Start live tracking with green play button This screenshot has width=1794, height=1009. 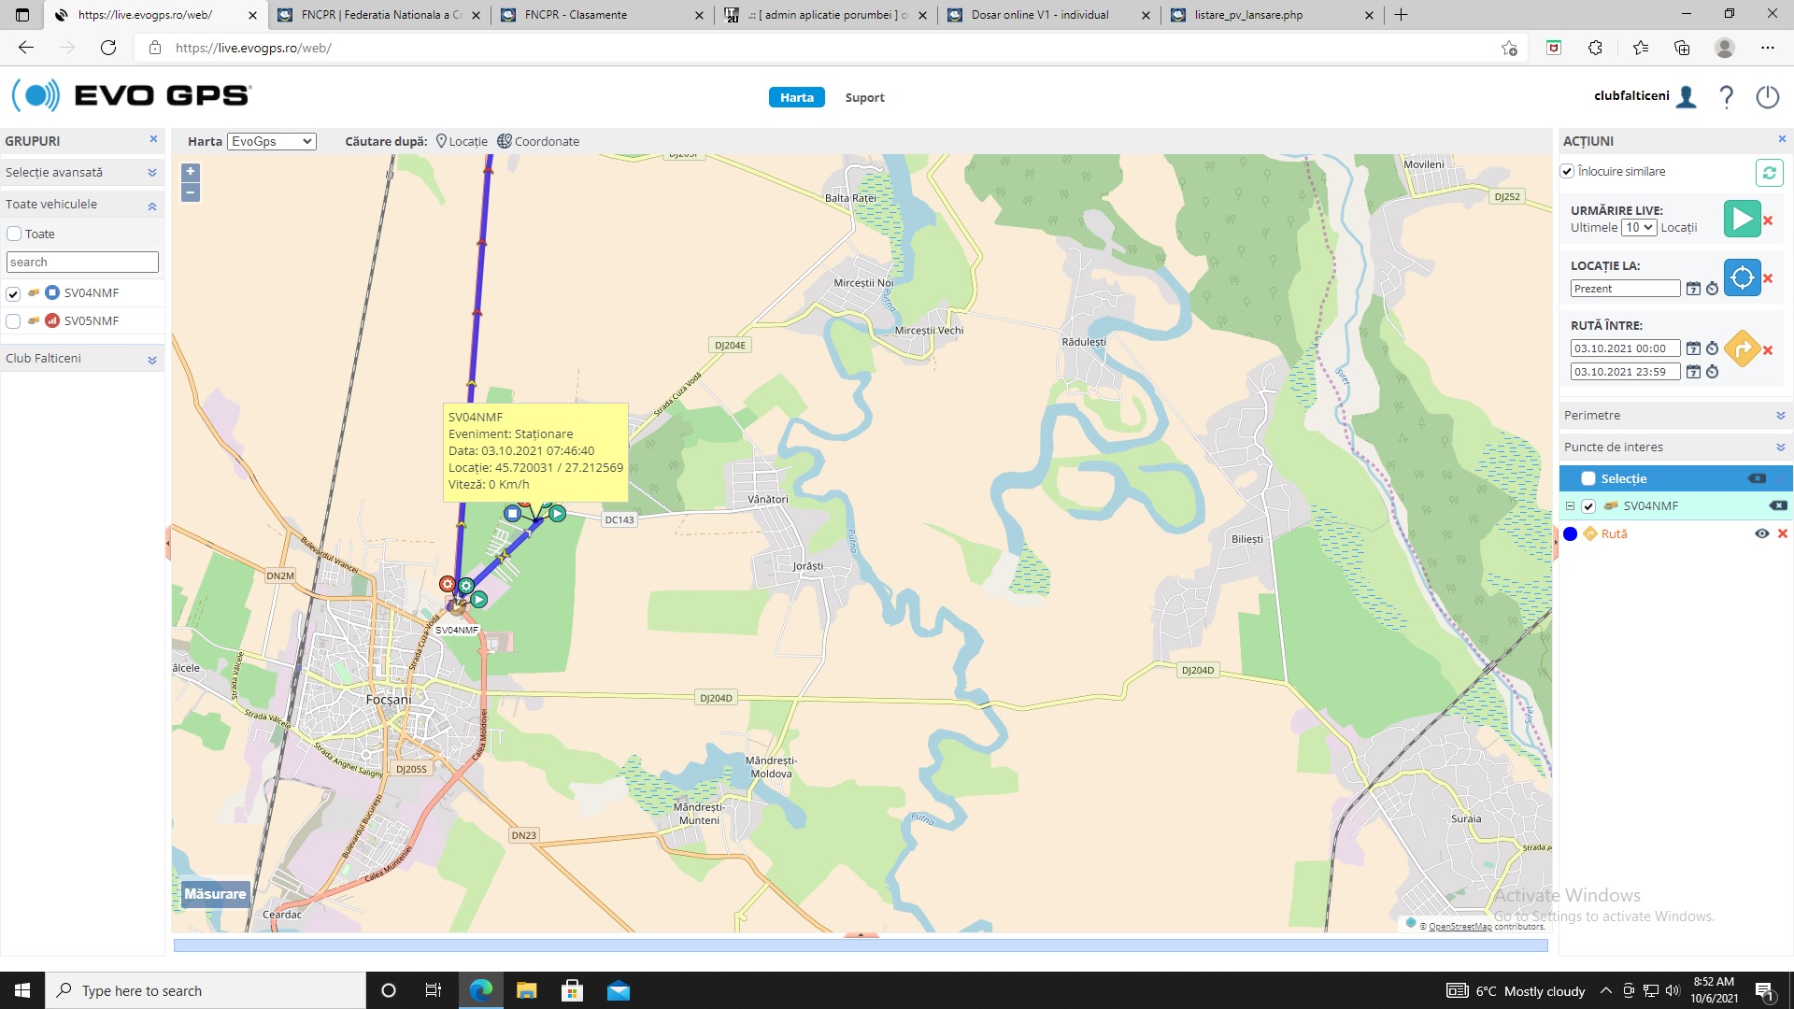[x=1741, y=220]
